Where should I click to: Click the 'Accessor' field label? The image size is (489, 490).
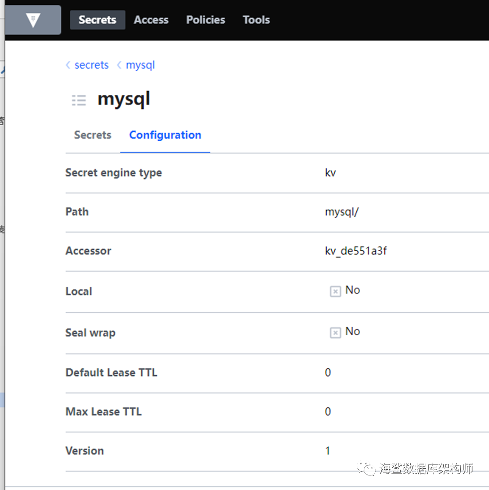point(88,251)
